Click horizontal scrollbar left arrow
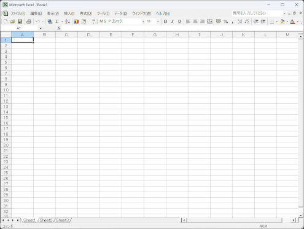 184,220
